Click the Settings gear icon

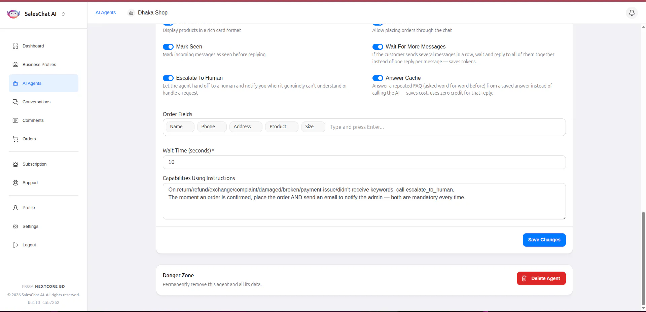[x=15, y=227]
